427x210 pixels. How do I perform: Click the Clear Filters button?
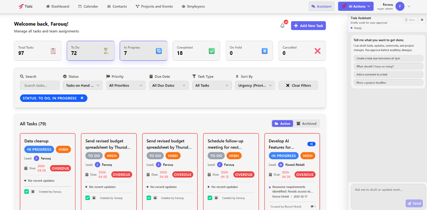coord(298,85)
